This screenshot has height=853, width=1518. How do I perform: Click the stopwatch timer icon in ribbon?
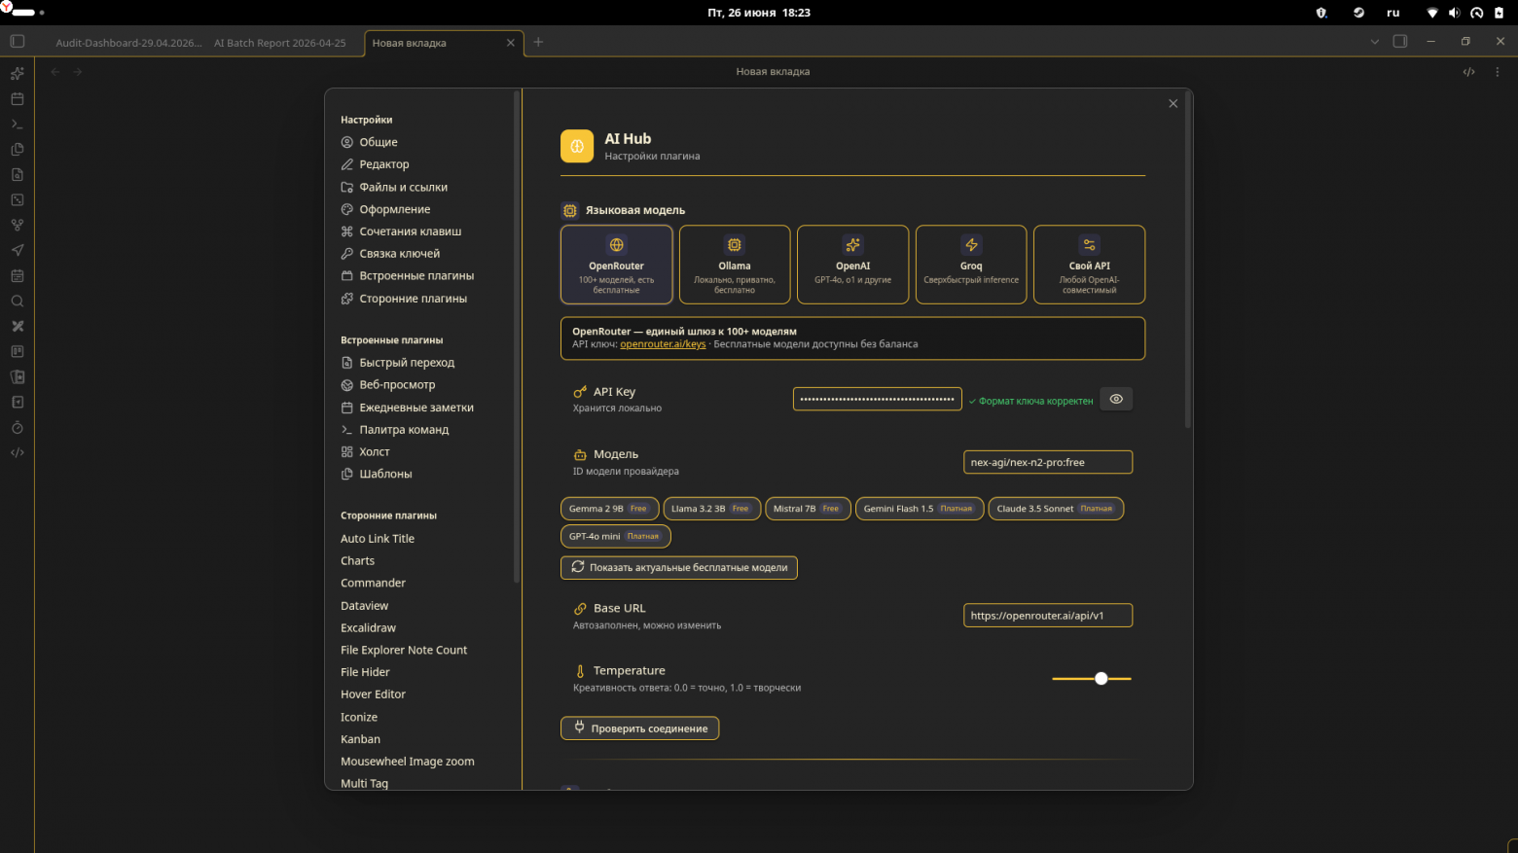point(17,427)
